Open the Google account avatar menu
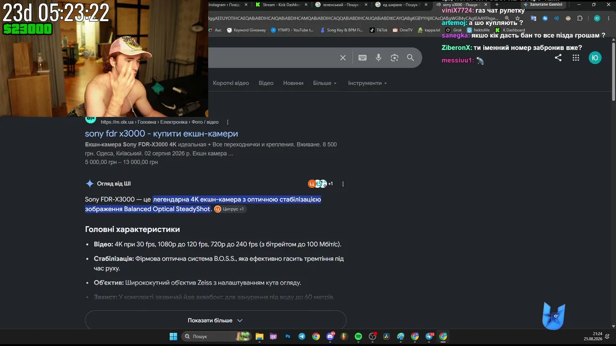 pos(595,58)
